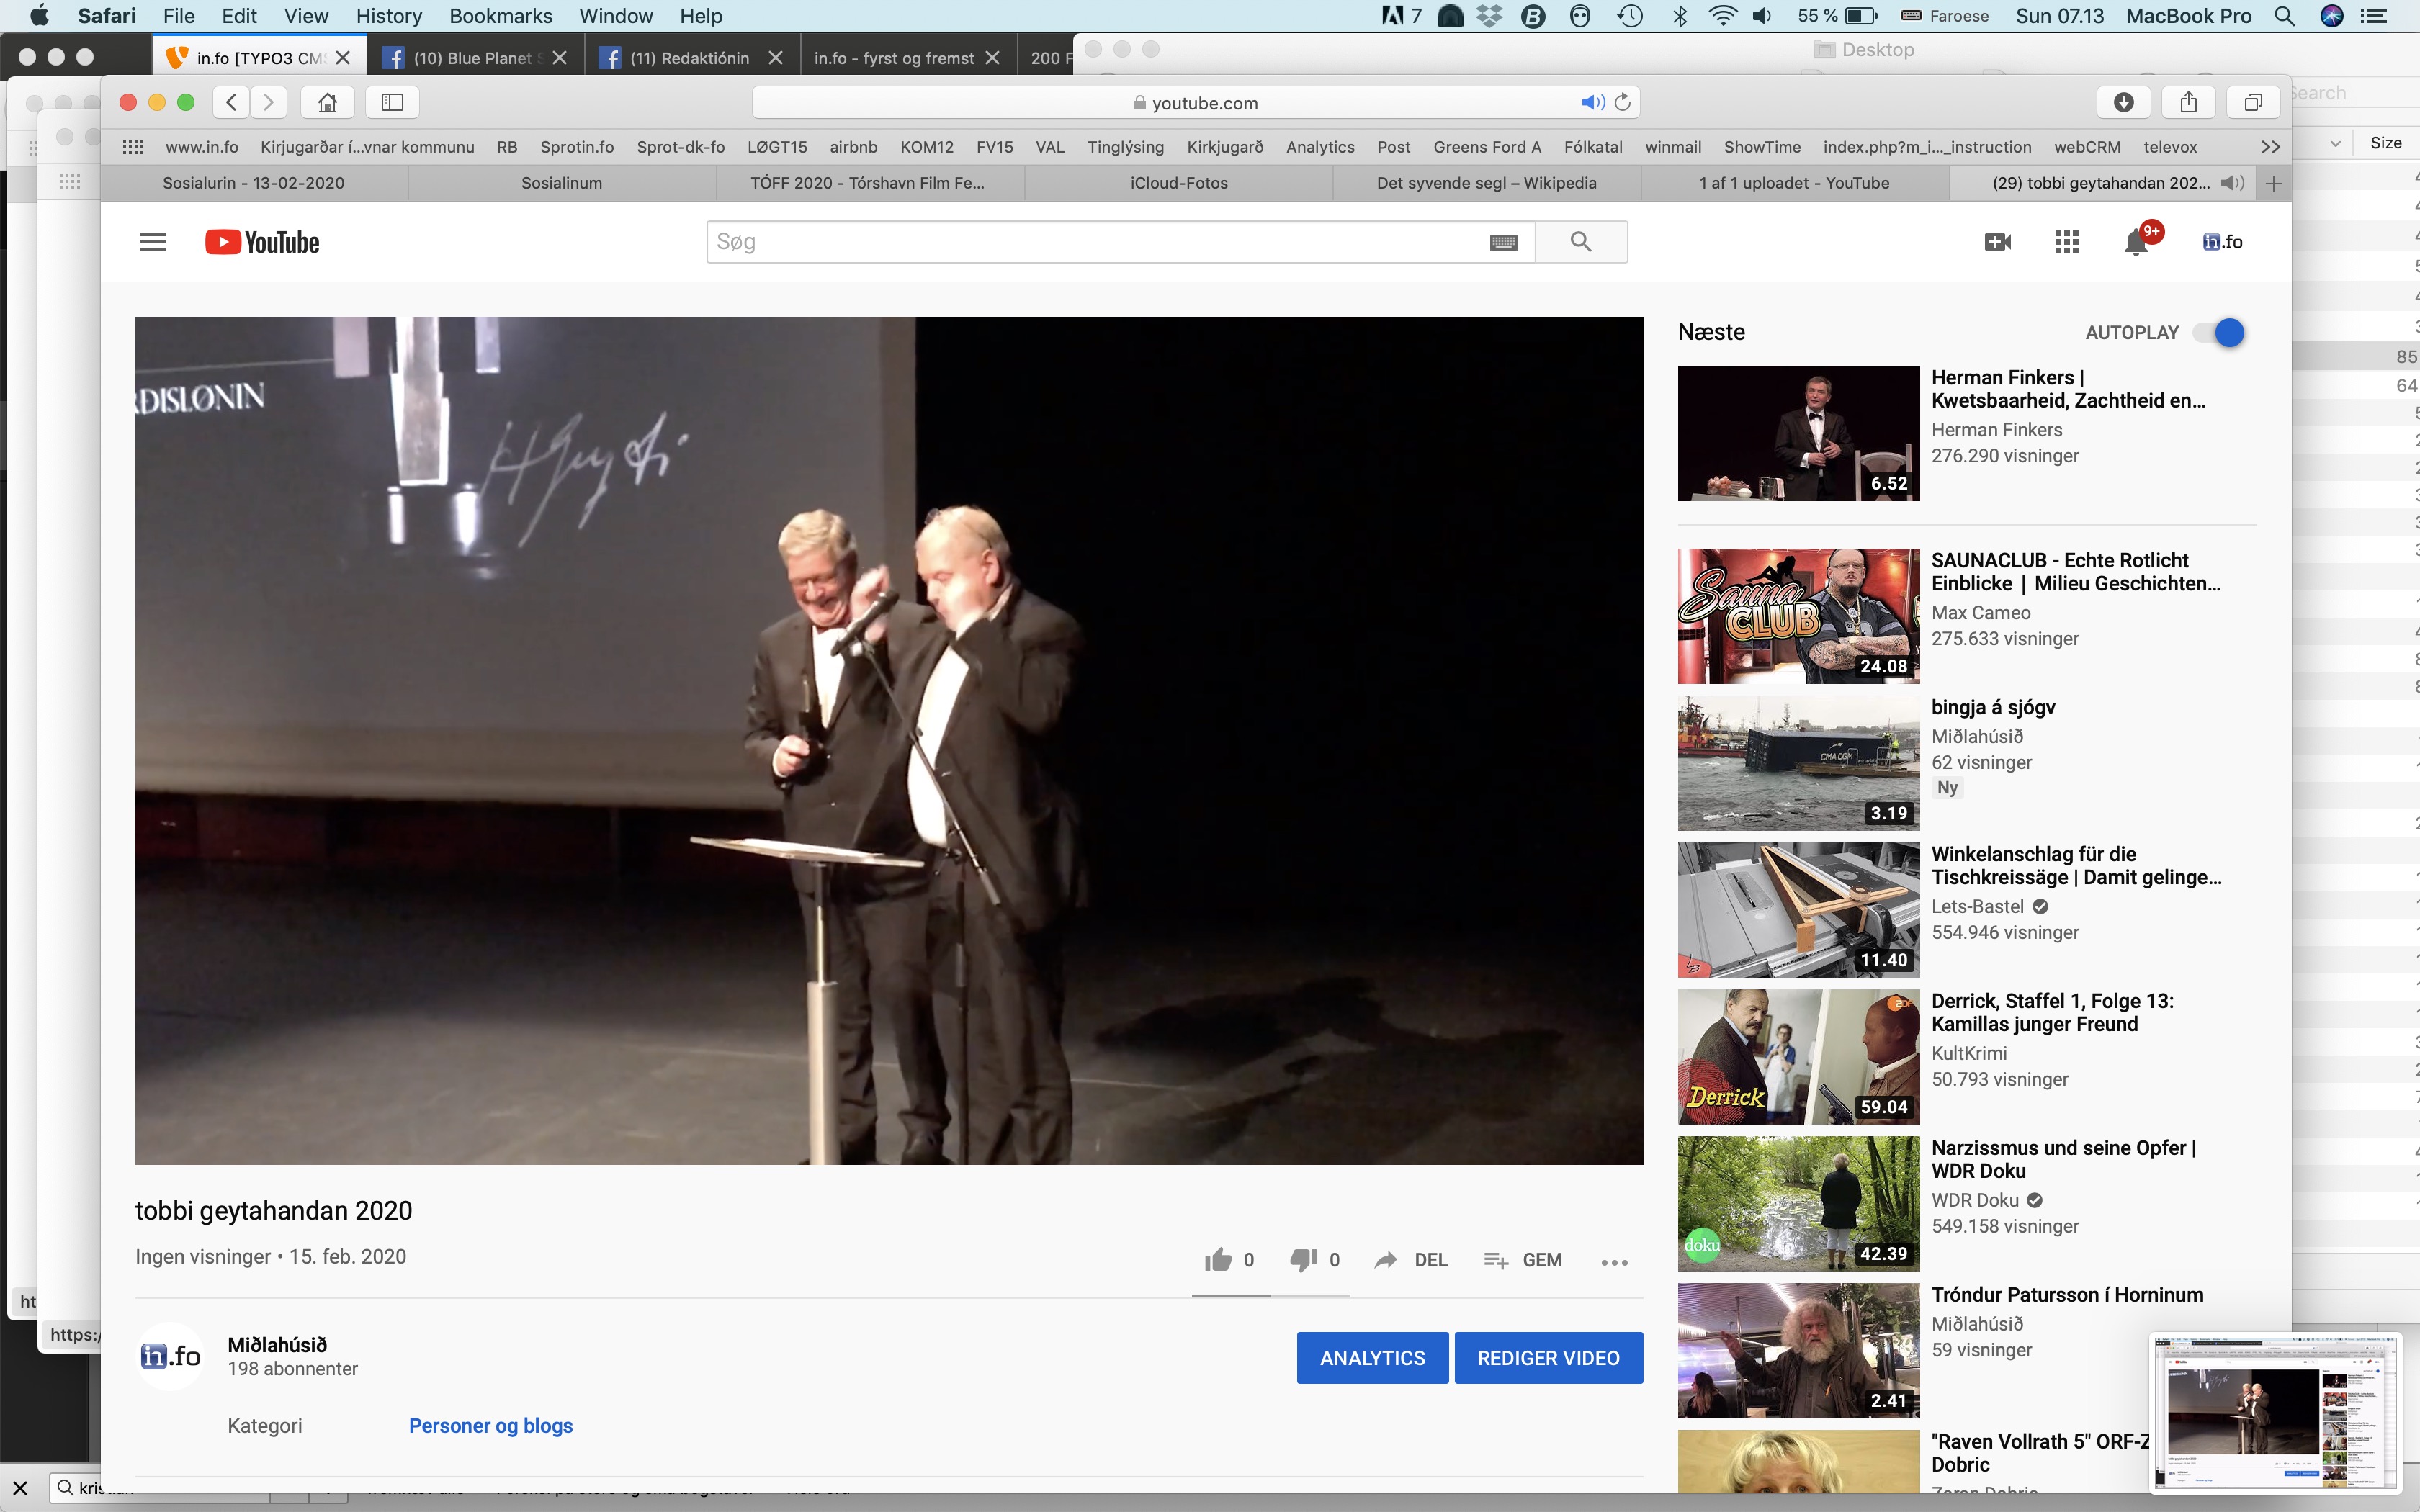Open the Miðlahúsið channel name link

pos(277,1345)
